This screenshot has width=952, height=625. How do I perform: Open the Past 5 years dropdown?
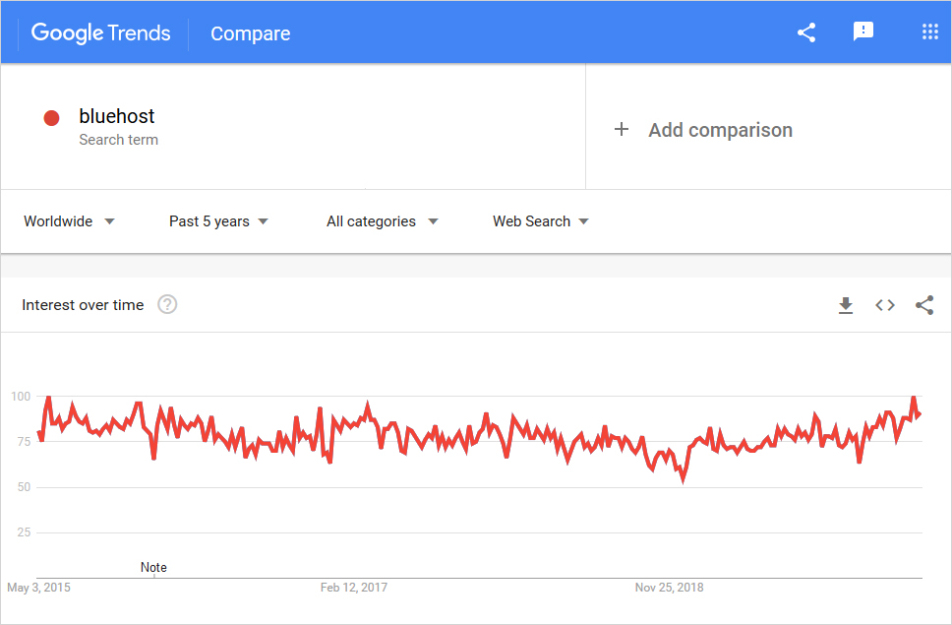click(218, 221)
